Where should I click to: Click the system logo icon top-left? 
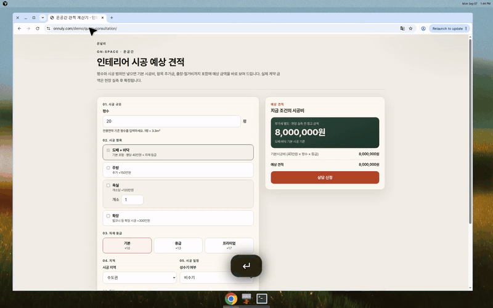(5, 4)
